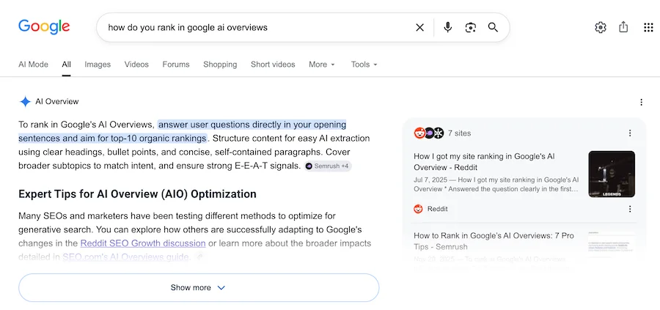Click the stacked site icons beside 7 sites

[x=428, y=133]
